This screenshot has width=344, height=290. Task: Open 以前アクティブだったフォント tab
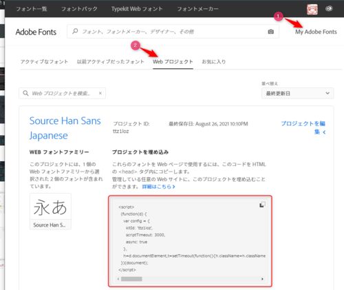pyautogui.click(x=111, y=62)
